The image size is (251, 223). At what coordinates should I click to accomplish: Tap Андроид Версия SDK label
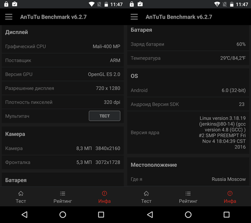(155, 104)
